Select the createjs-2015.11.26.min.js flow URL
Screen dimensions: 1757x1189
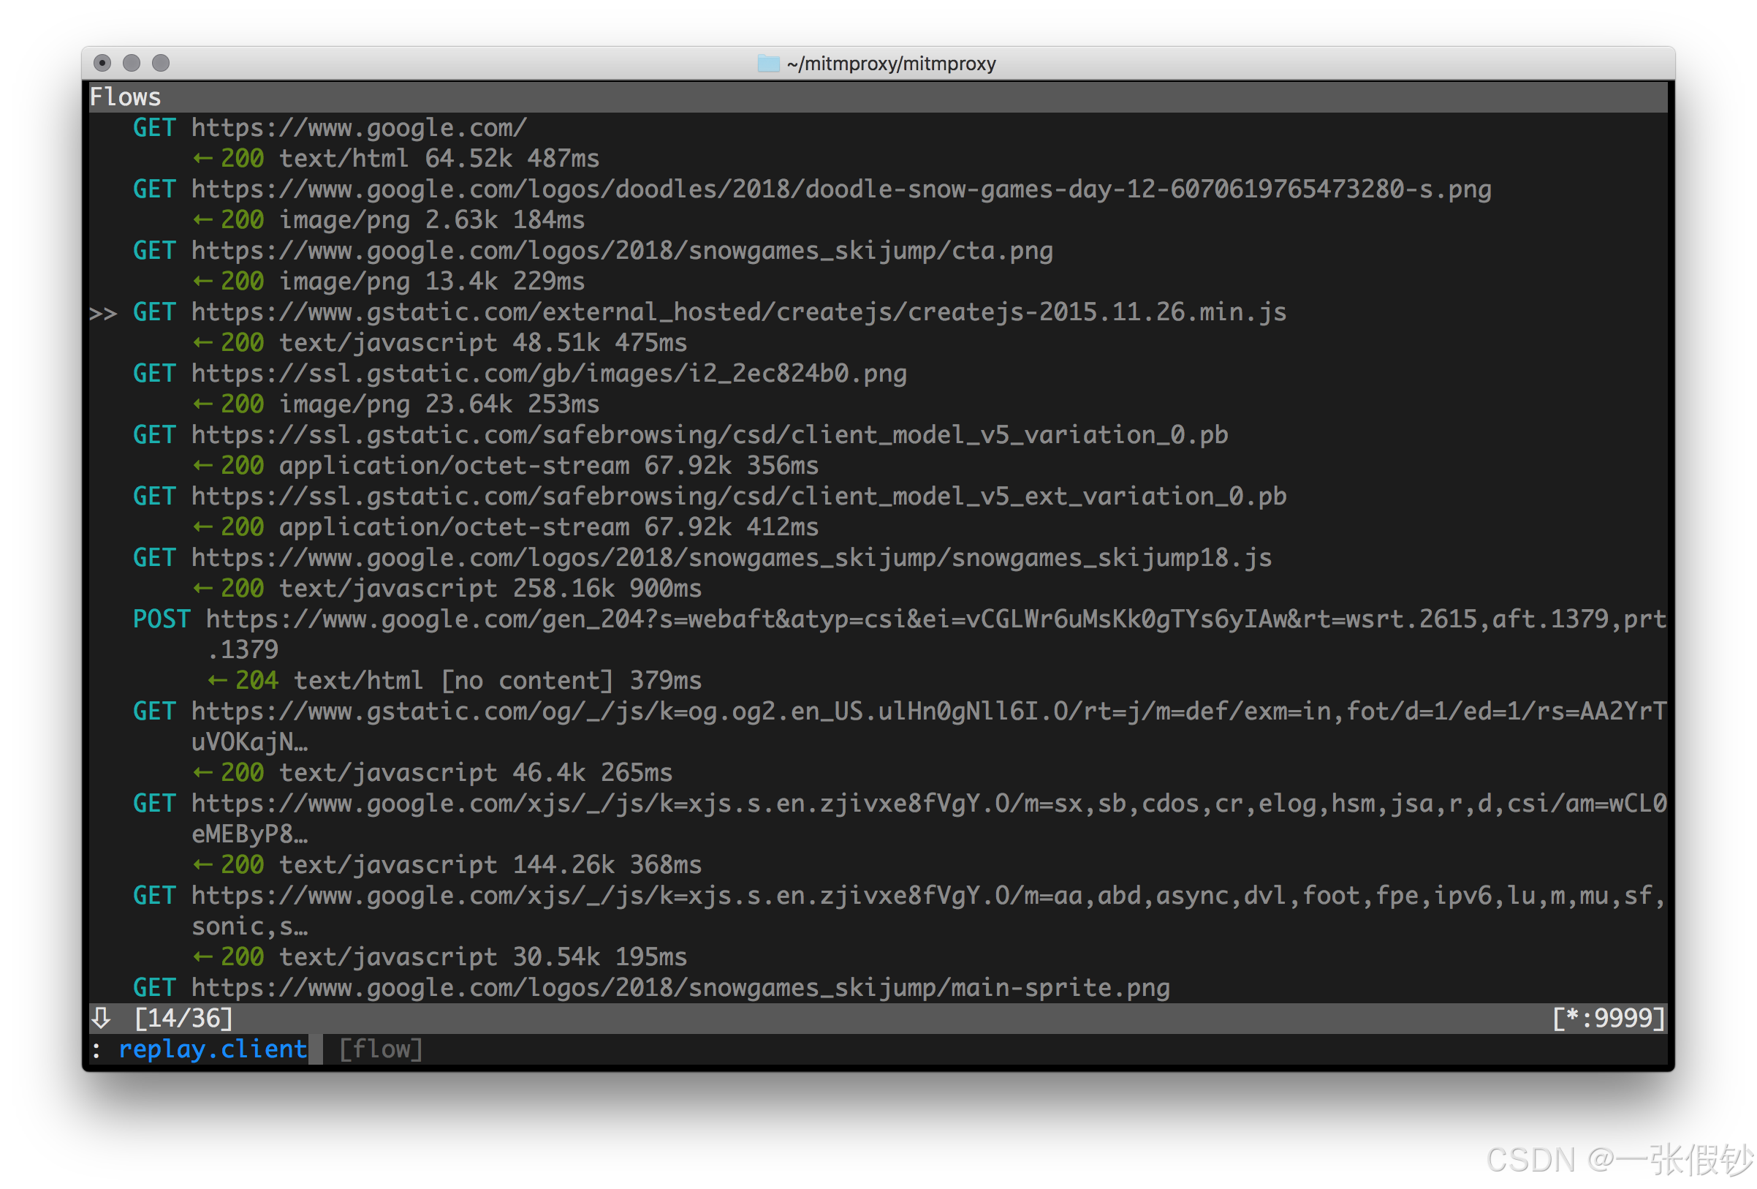click(x=738, y=312)
